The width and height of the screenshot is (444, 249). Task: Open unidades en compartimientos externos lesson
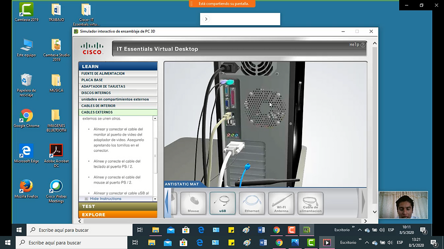click(x=118, y=99)
